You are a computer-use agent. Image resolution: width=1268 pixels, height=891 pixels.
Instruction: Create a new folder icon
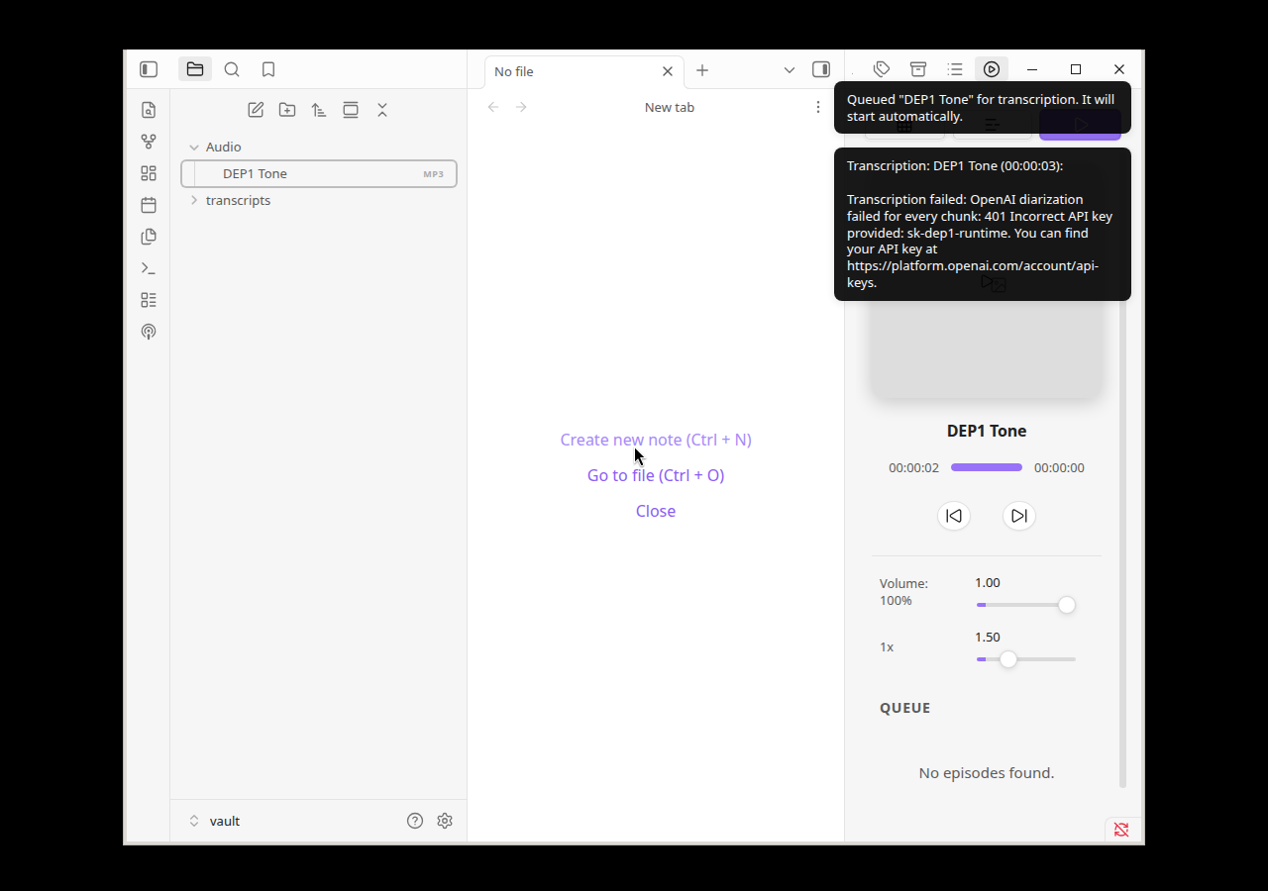coord(287,110)
